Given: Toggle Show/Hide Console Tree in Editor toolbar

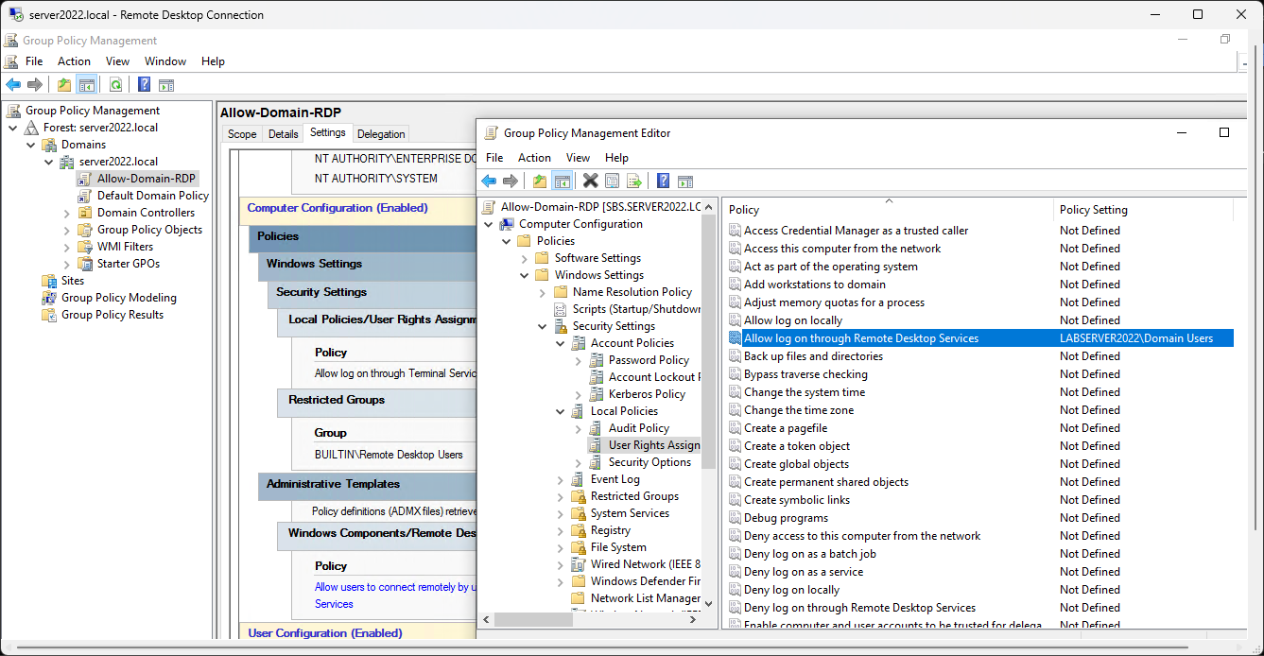Looking at the screenshot, I should pyautogui.click(x=562, y=181).
